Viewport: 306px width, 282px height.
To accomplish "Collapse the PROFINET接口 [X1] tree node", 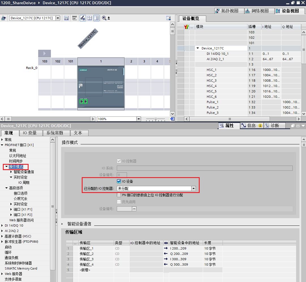I will click(2, 145).
